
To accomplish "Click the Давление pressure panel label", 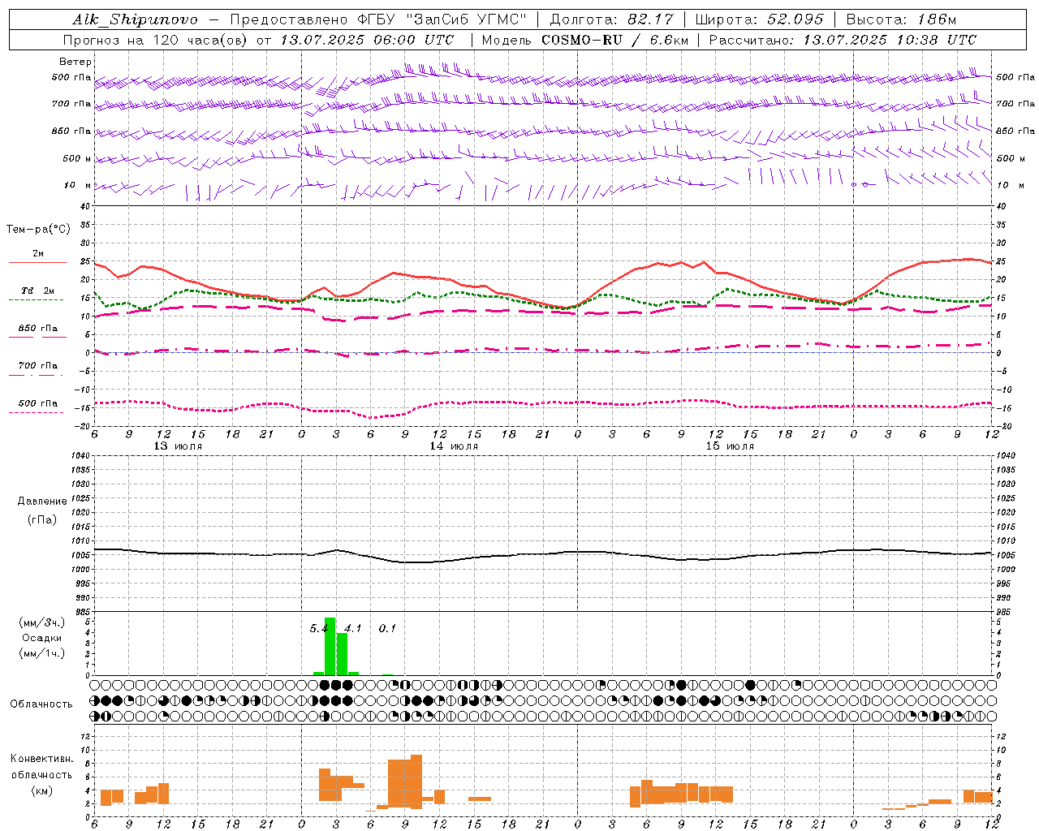I will (42, 502).
